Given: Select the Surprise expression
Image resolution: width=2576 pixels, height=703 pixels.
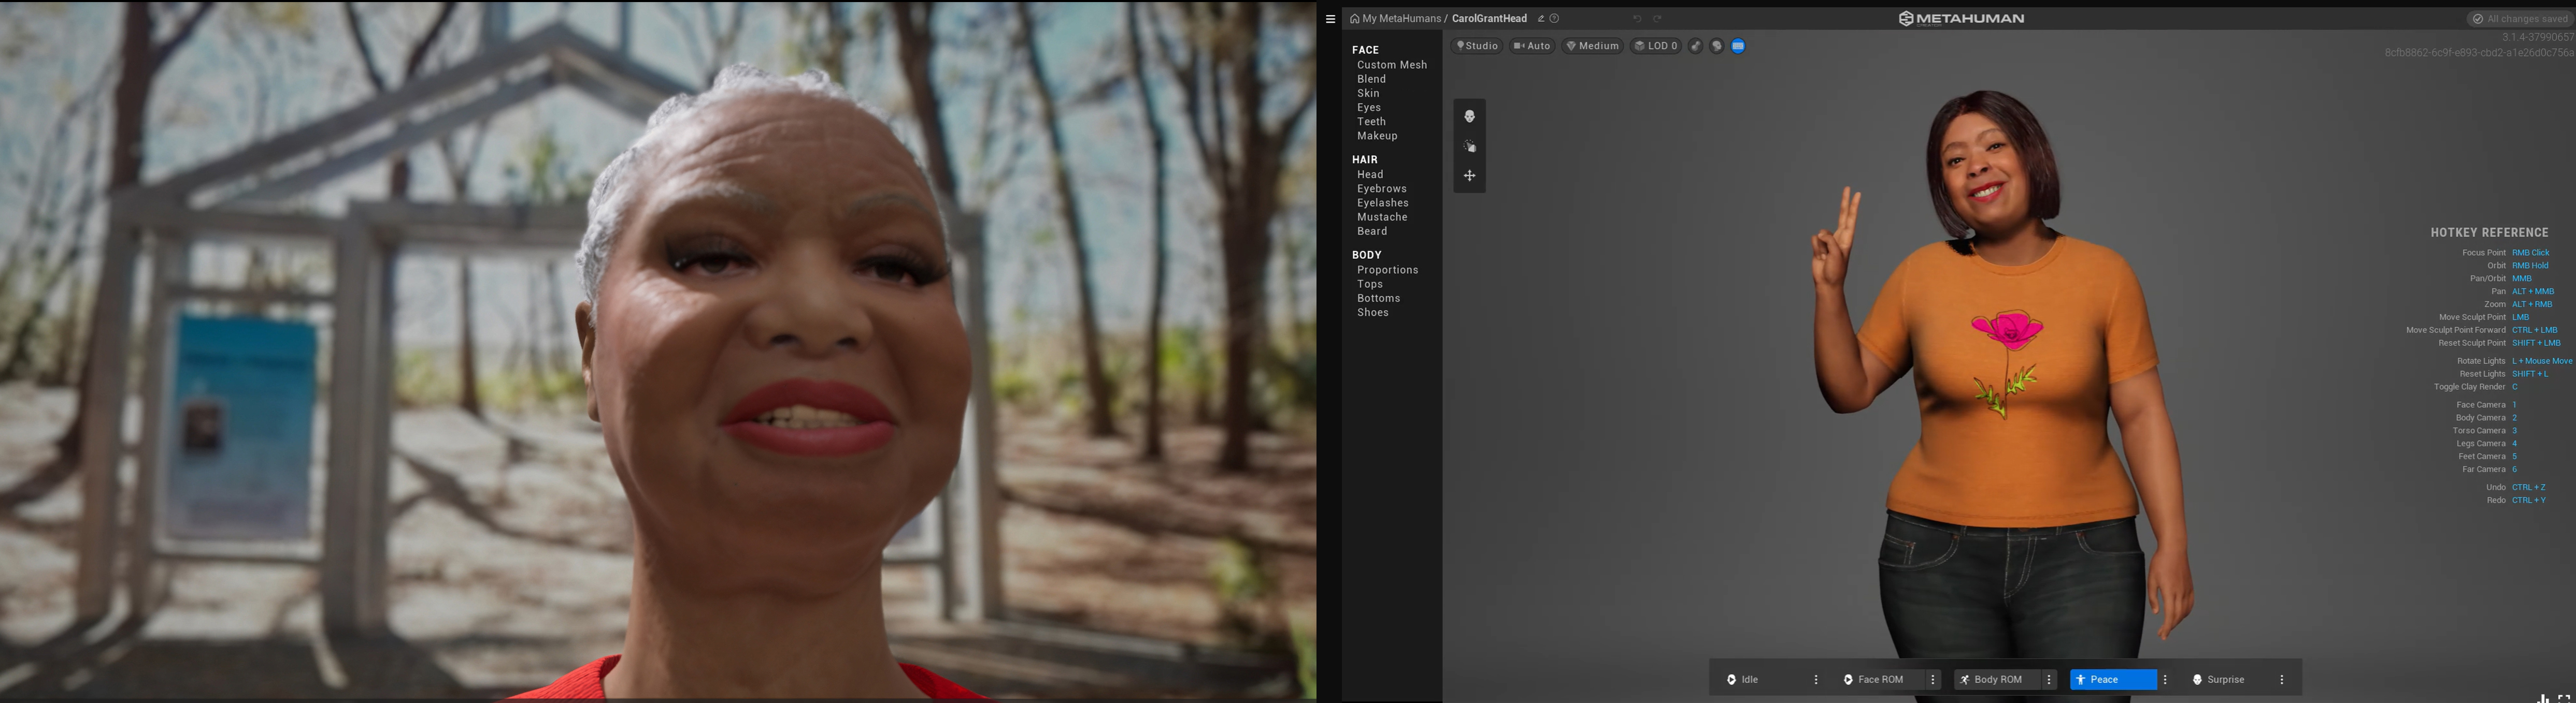Looking at the screenshot, I should click(2229, 680).
